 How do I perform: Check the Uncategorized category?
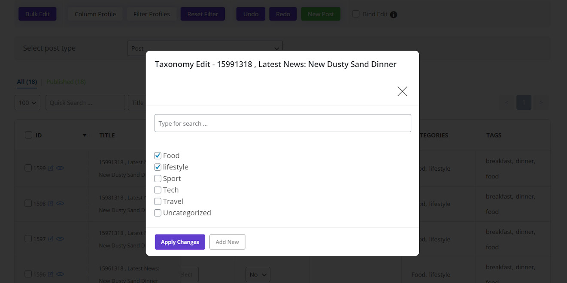tap(158, 213)
